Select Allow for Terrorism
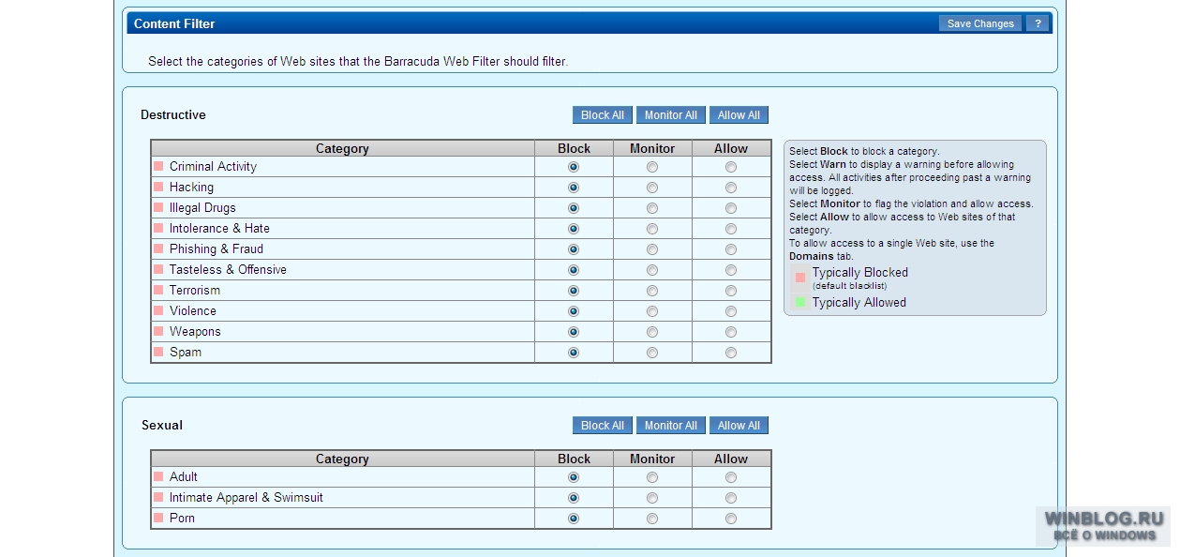This screenshot has height=557, width=1180. click(x=731, y=291)
